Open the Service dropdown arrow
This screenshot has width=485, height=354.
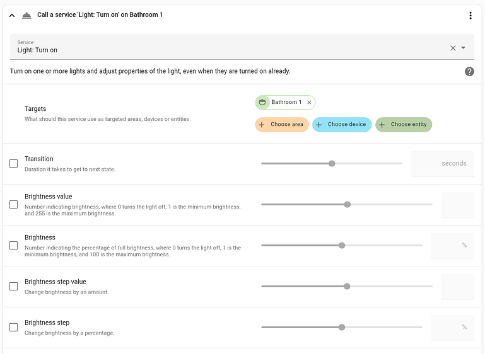pyautogui.click(x=464, y=48)
